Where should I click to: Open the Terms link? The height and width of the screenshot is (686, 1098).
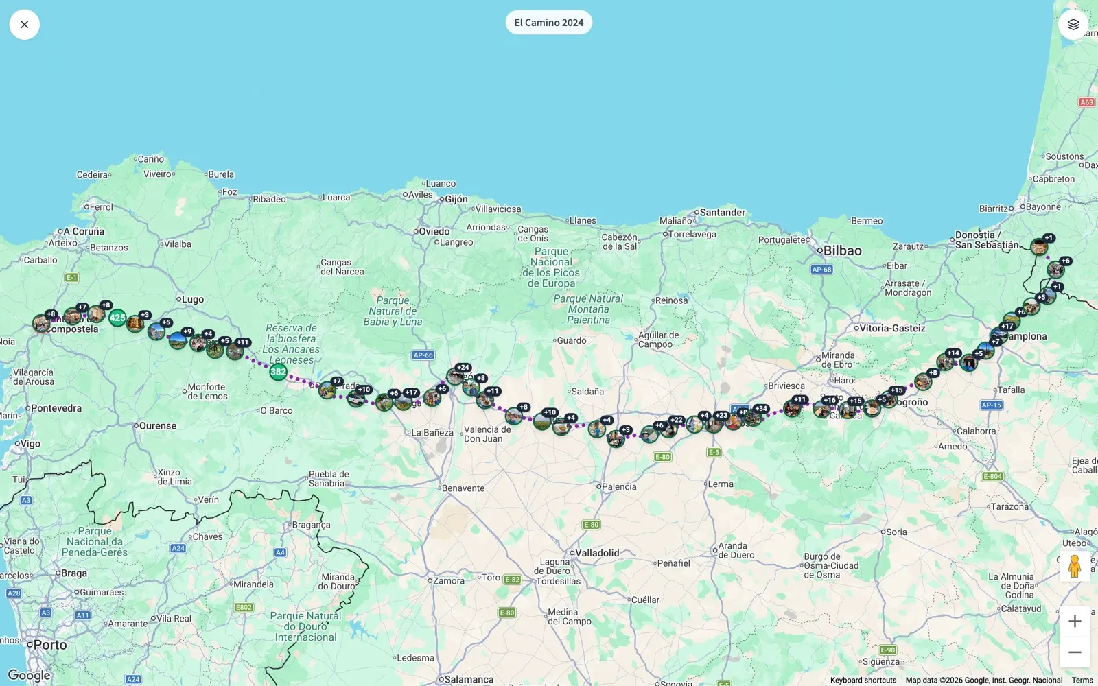pyautogui.click(x=1082, y=681)
